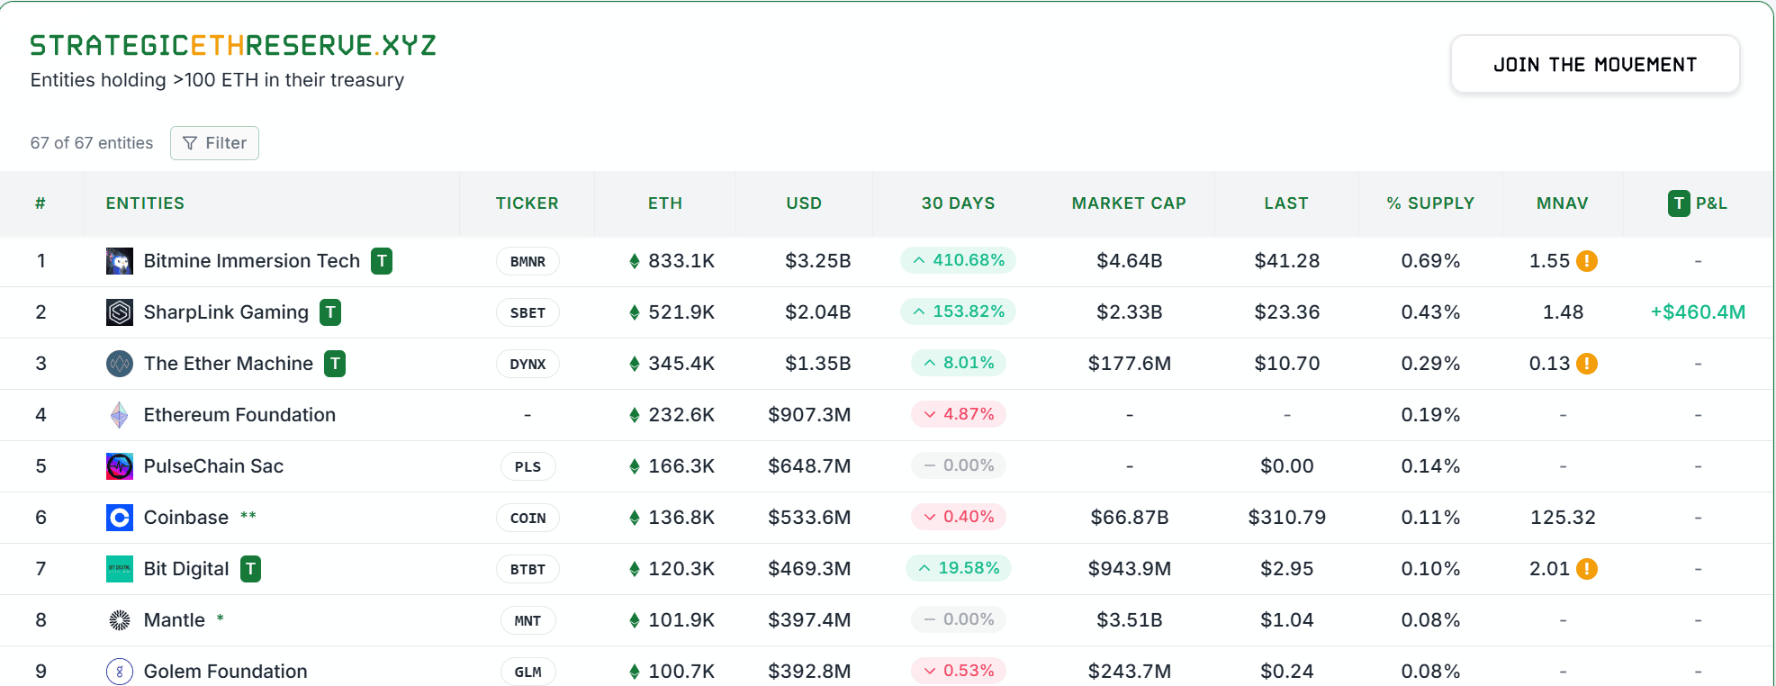Sort by the MARKET CAP column header
Viewport: 1776px width, 686px height.
click(1128, 203)
